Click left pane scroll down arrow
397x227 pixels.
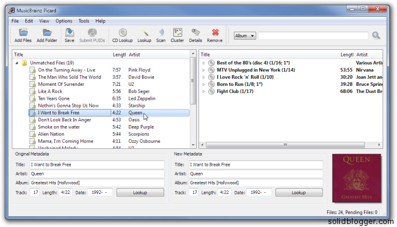(x=193, y=145)
